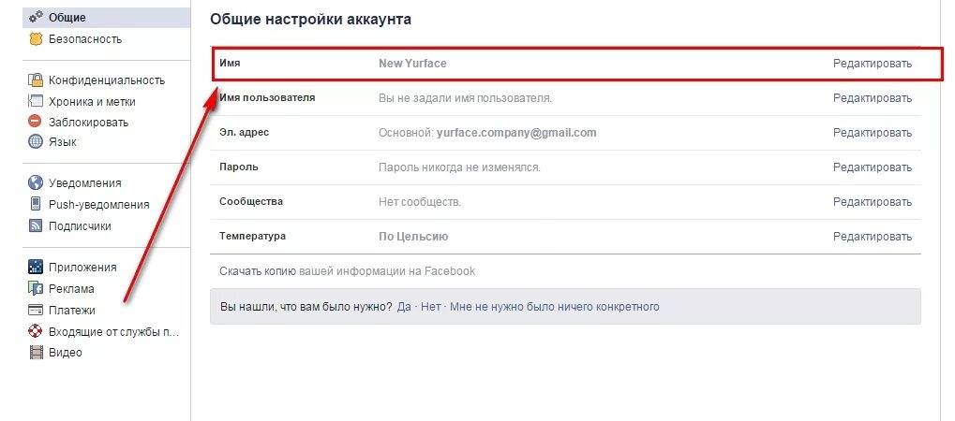Screen dimensions: 955x421
Task: Open Уведомления via the earth icon
Action: [x=36, y=182]
